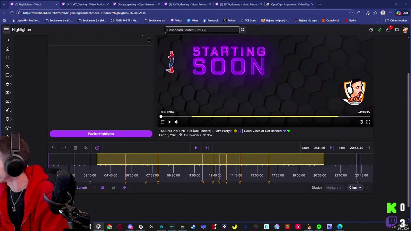Open Other favorites folder
Viewport: 411px width, 231px height.
click(x=396, y=21)
